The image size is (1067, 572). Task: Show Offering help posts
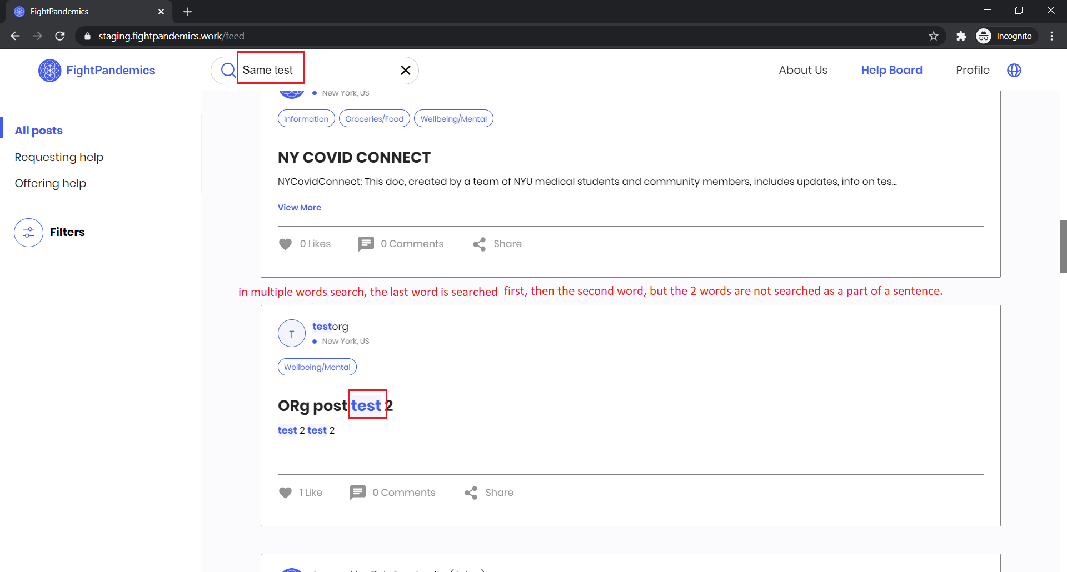[51, 183]
